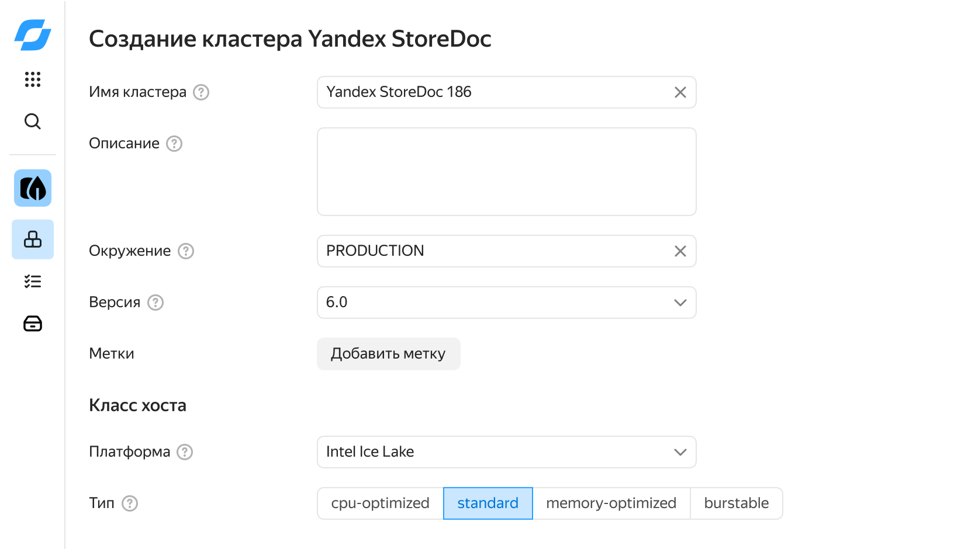
Task: Open the backups storage sidebar icon
Action: coord(33,324)
